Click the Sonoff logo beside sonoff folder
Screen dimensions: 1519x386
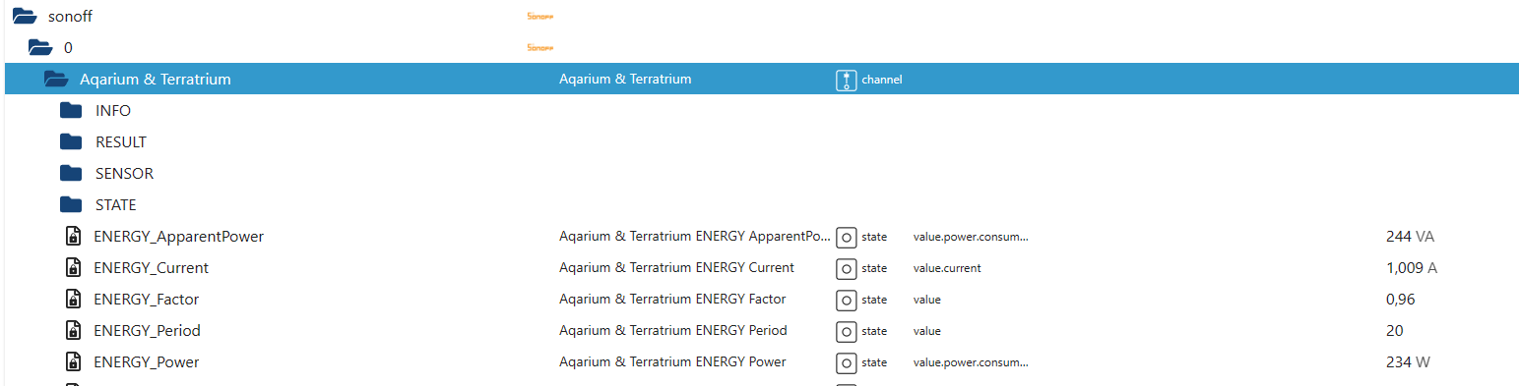[x=540, y=17]
